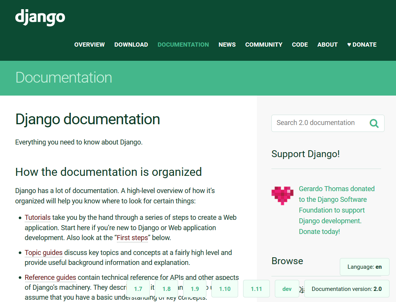Open the Documentation version 2.0 selector
Screen dimensions: 396x302
click(346, 289)
